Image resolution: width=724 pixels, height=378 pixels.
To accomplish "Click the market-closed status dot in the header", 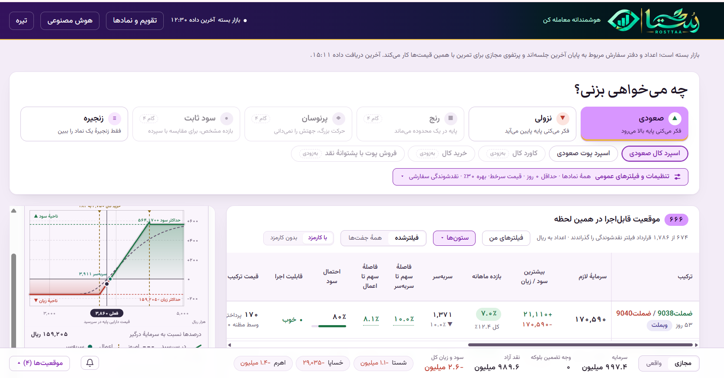I will [x=245, y=20].
